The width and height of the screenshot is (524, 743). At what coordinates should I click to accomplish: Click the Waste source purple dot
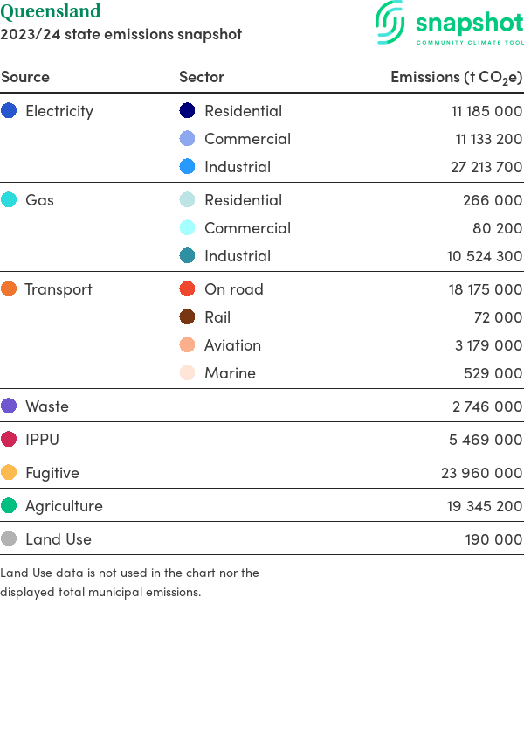click(9, 406)
